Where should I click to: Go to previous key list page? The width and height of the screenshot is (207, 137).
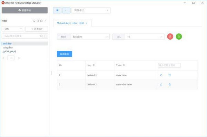pyautogui.click(x=3, y=58)
